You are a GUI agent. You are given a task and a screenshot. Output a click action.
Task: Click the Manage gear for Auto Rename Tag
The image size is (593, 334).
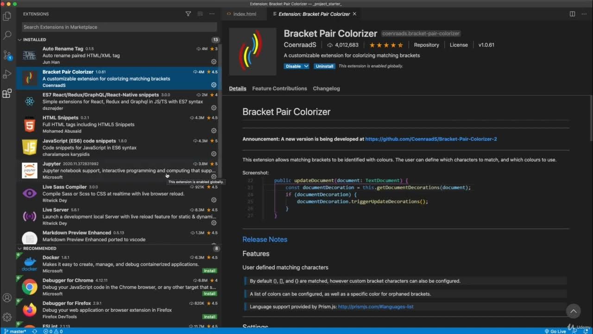214,62
